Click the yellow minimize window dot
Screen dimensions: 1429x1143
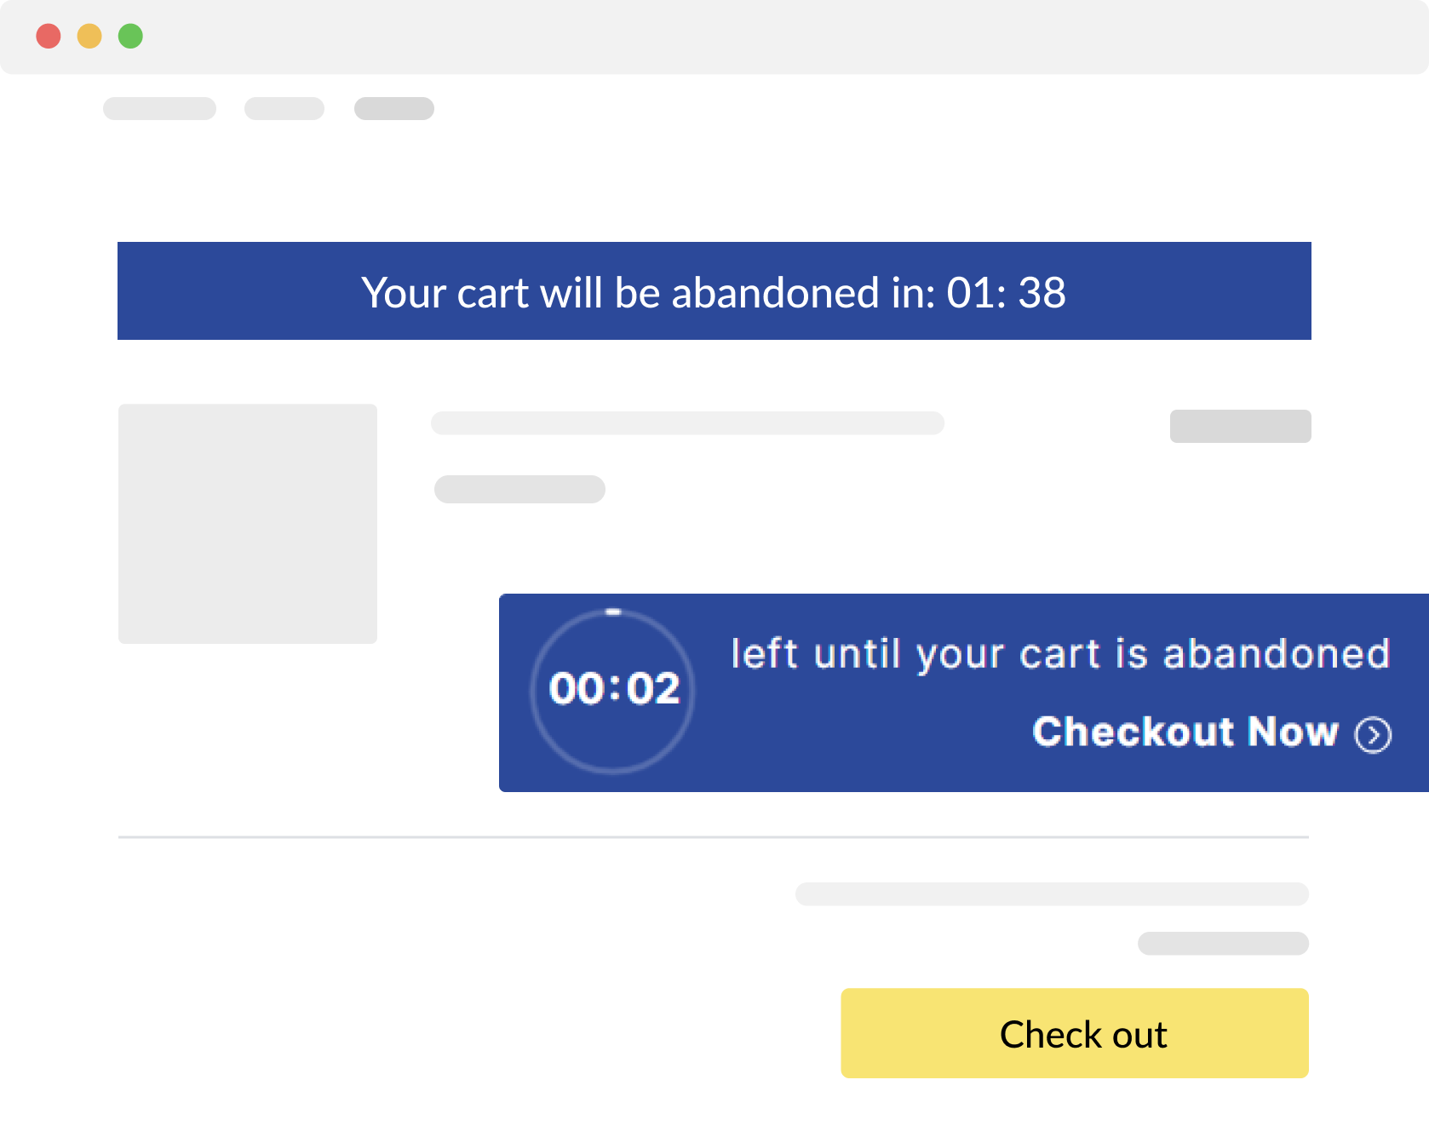point(89,37)
